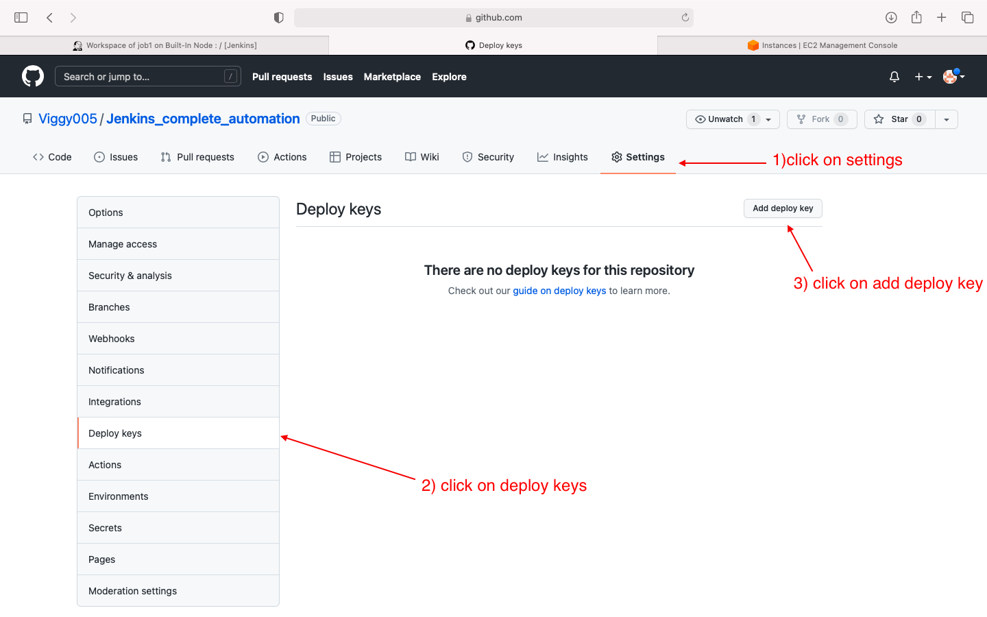Switch to the Projects tab
987x617 pixels.
356,157
